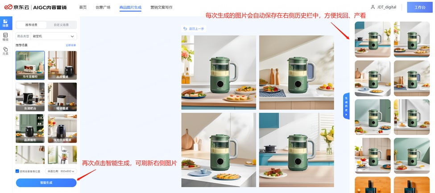Select the 推荐场景 tab
This screenshot has width=435, height=193.
31,25
